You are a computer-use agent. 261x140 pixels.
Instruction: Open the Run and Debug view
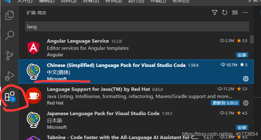coord(10,76)
